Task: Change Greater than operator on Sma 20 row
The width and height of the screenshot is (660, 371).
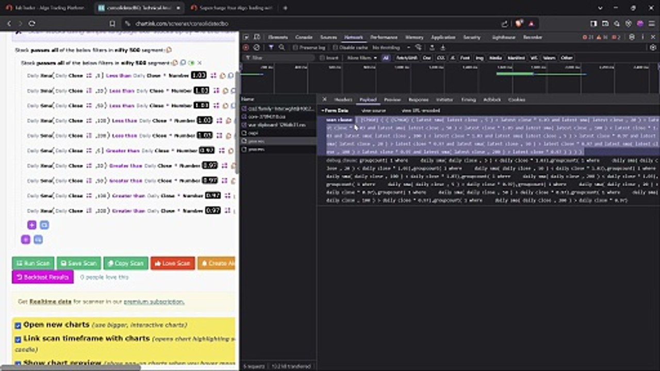Action: 126,165
